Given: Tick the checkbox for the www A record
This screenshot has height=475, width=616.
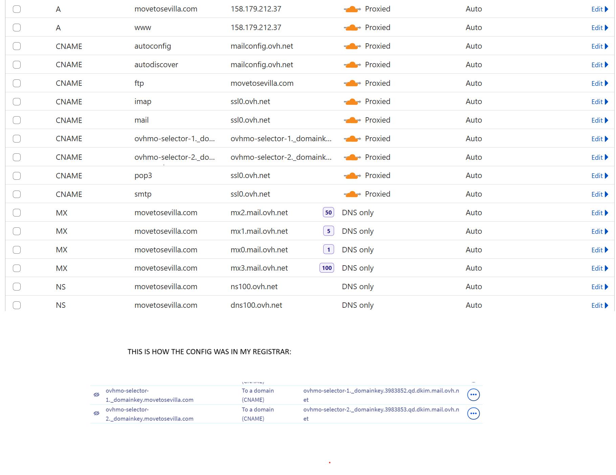Looking at the screenshot, I should pyautogui.click(x=17, y=28).
